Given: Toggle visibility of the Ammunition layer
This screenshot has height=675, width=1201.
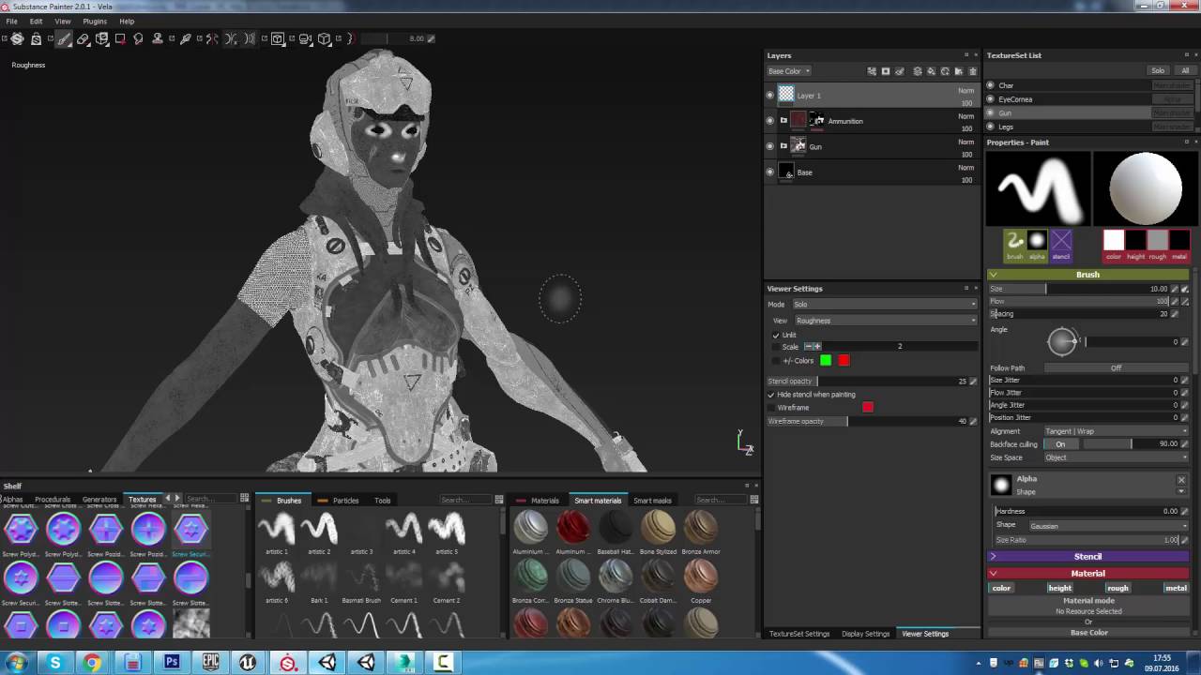Looking at the screenshot, I should coord(770,121).
